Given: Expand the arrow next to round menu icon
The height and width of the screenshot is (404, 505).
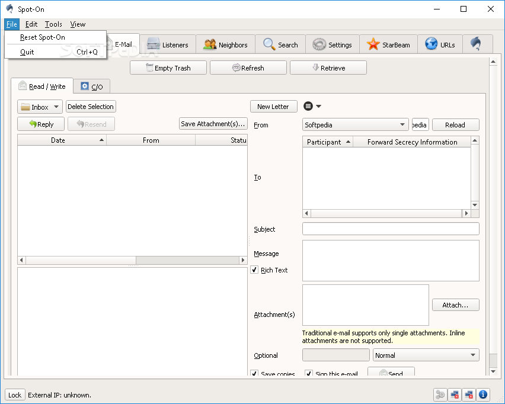Looking at the screenshot, I should [318, 106].
